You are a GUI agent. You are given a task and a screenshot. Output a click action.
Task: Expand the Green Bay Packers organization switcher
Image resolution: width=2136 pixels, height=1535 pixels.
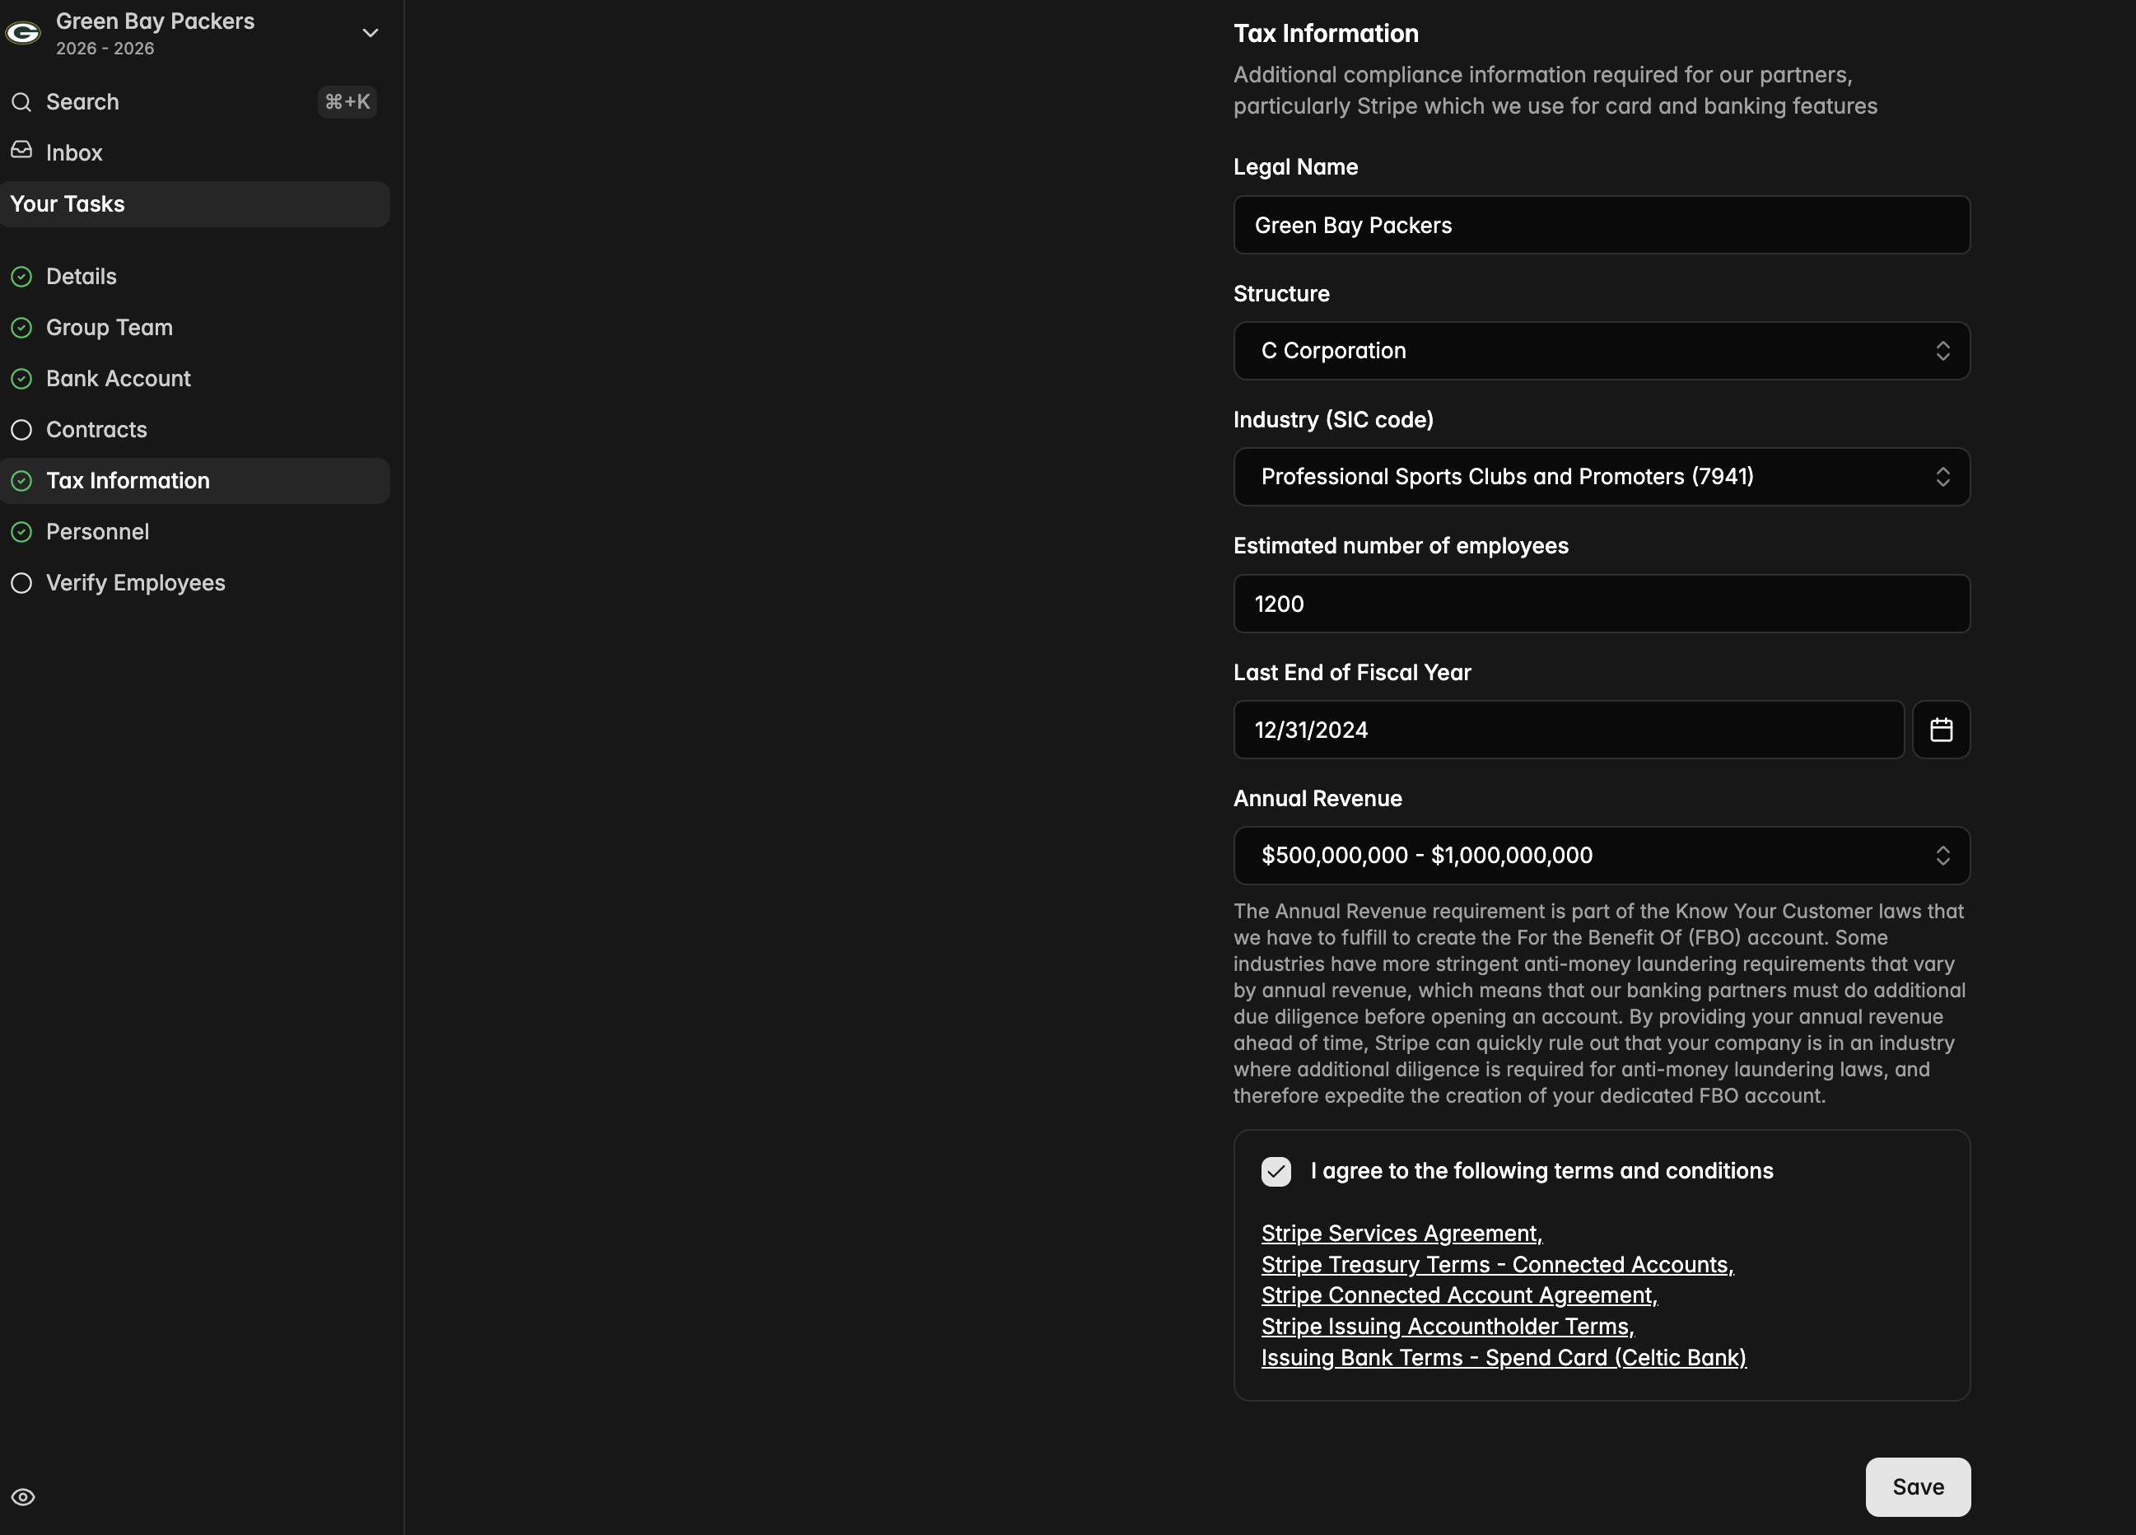pos(370,33)
